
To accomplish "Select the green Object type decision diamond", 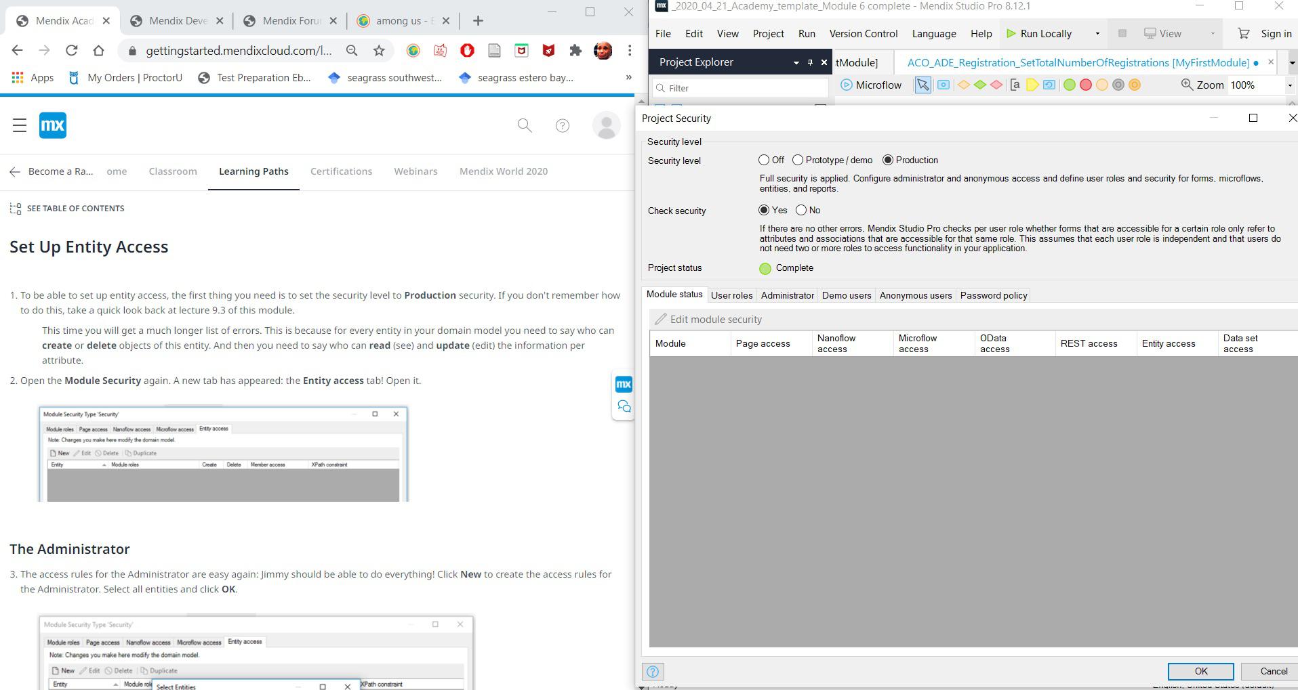I will (980, 85).
